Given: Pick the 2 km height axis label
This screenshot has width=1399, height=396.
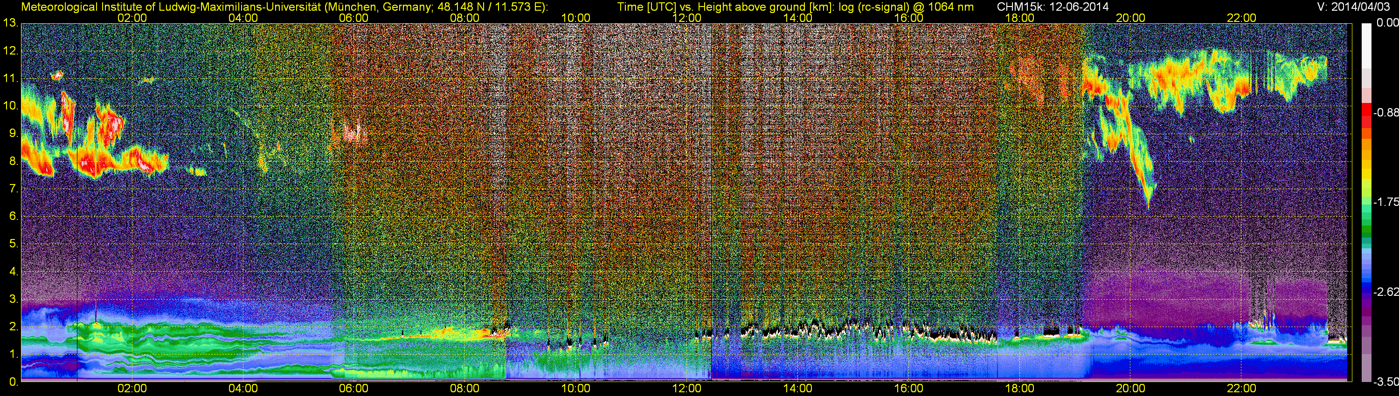Looking at the screenshot, I should point(14,327).
